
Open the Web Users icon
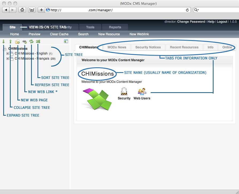[142, 91]
